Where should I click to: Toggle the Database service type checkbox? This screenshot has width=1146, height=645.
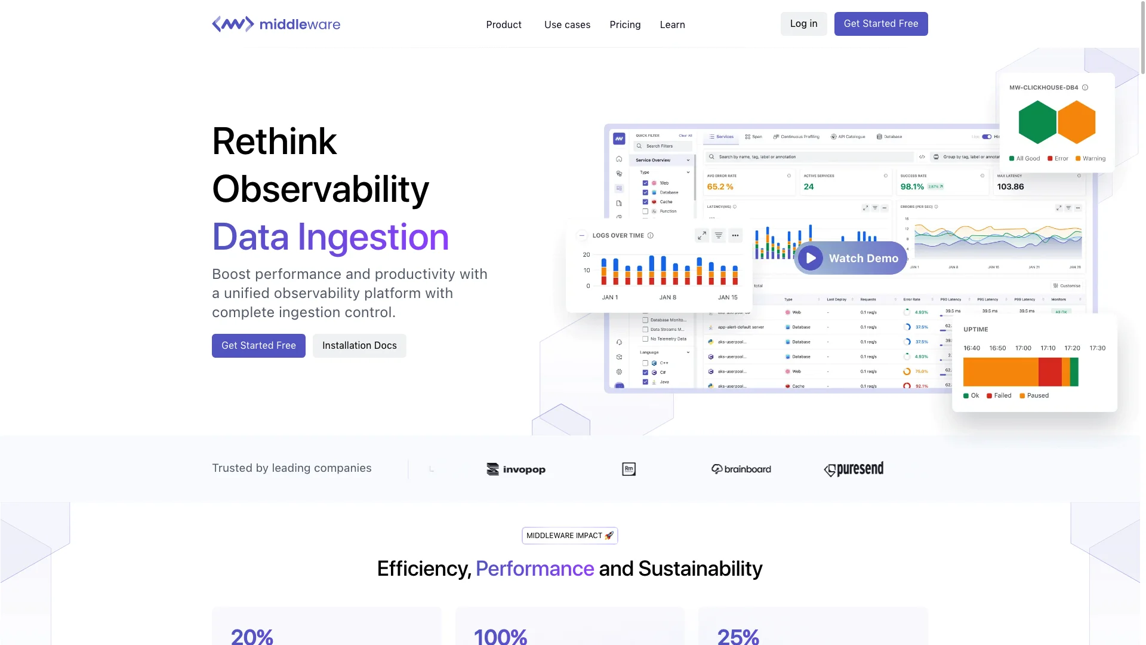point(645,192)
